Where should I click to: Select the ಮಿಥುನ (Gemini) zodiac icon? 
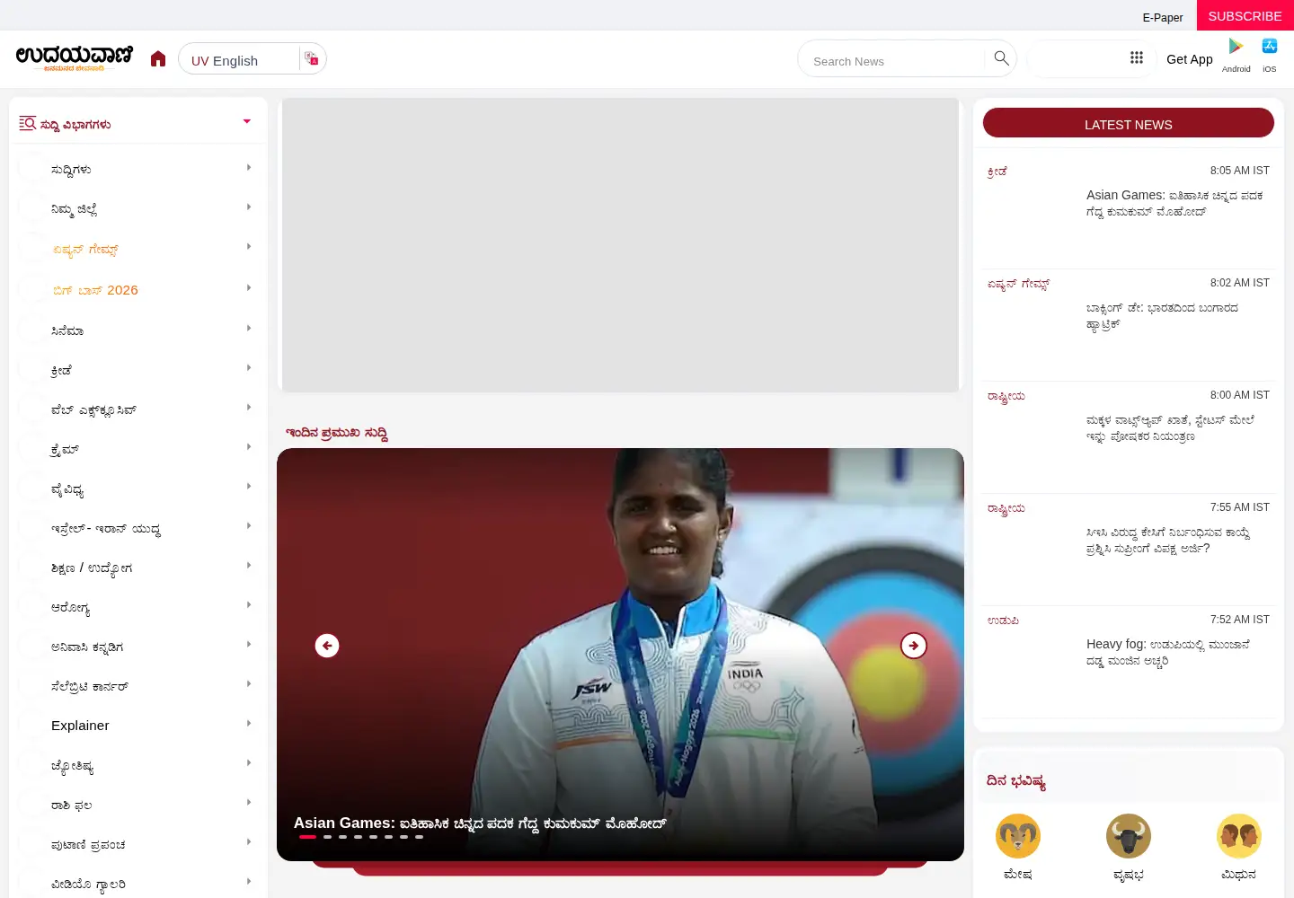1239,836
